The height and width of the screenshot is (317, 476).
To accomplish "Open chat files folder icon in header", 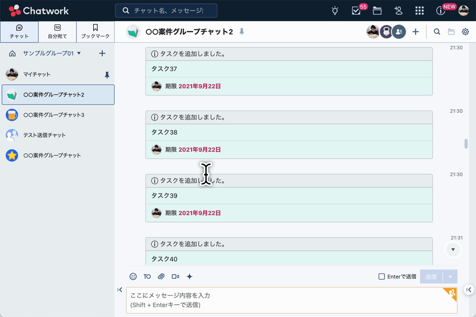I will (452, 31).
